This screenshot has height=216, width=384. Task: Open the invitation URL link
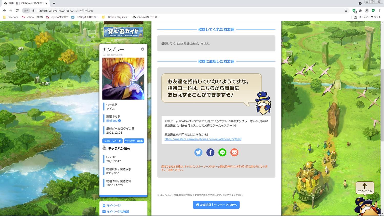click(x=203, y=139)
